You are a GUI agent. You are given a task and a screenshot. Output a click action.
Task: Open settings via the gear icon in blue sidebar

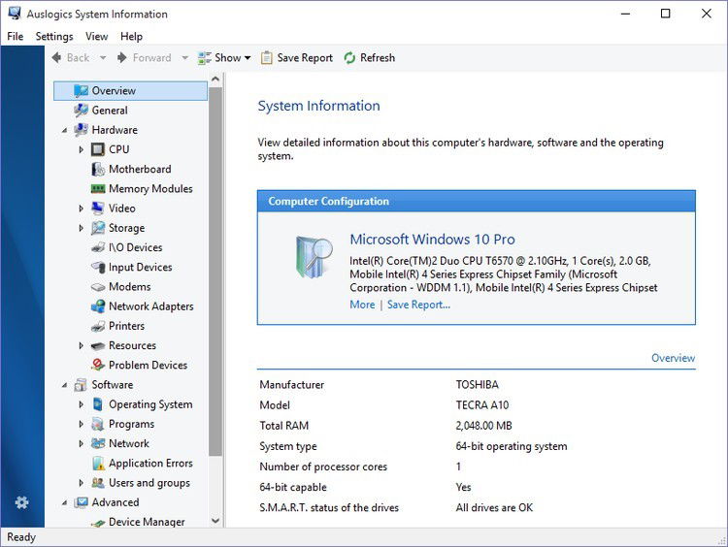21,502
